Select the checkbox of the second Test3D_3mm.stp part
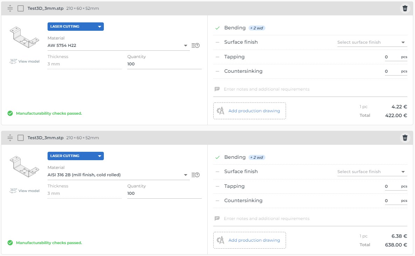415x256 pixels. pyautogui.click(x=20, y=138)
